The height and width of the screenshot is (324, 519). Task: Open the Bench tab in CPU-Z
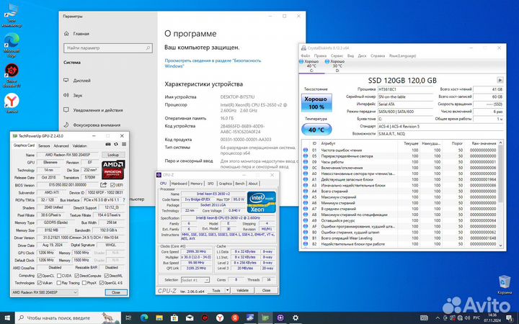pos(240,184)
